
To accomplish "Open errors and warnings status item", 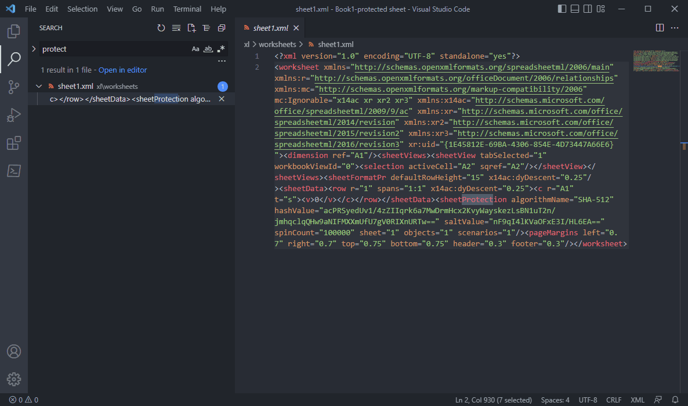I will tap(24, 400).
